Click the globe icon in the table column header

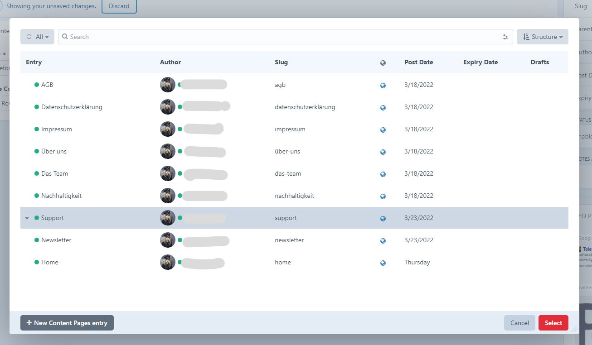click(x=383, y=62)
